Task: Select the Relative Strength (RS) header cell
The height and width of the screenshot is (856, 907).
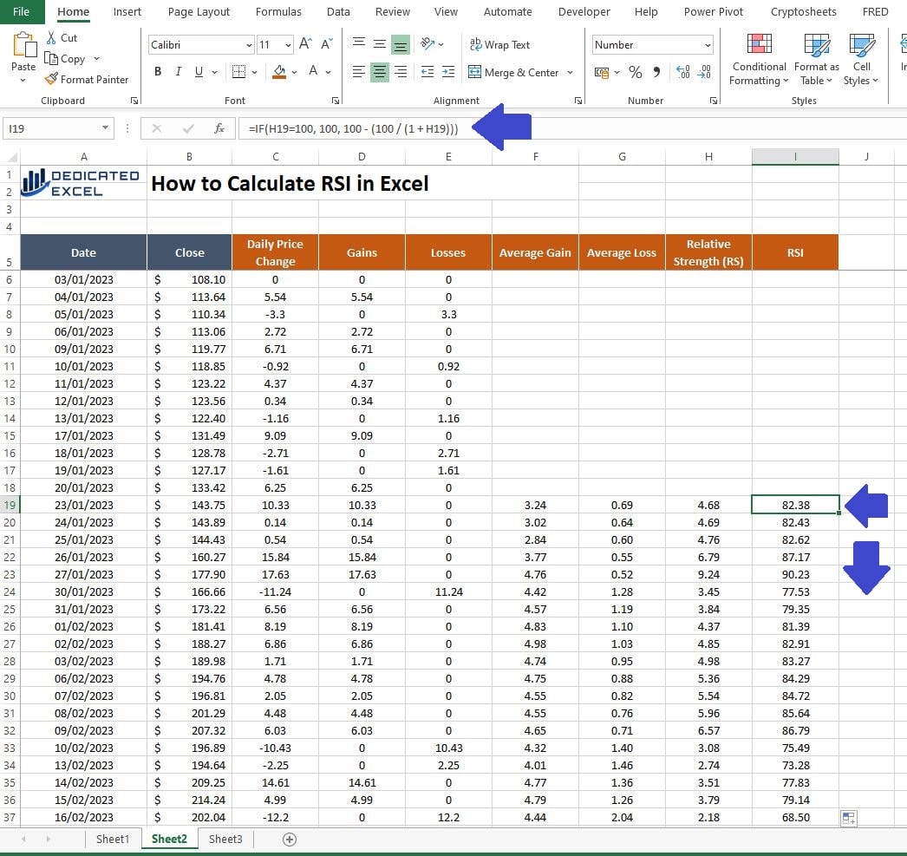Action: coord(708,252)
